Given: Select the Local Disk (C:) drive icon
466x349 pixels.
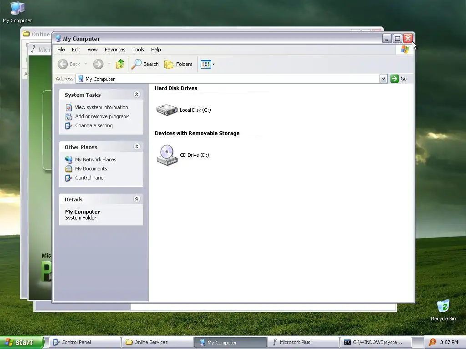Looking at the screenshot, I should click(167, 110).
